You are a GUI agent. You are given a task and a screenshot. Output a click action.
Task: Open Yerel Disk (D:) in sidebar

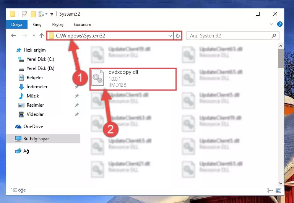(x=37, y=68)
